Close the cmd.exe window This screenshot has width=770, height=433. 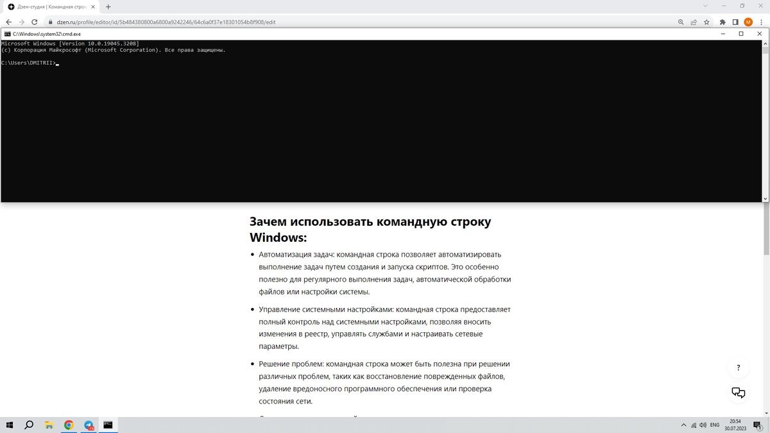pos(758,33)
